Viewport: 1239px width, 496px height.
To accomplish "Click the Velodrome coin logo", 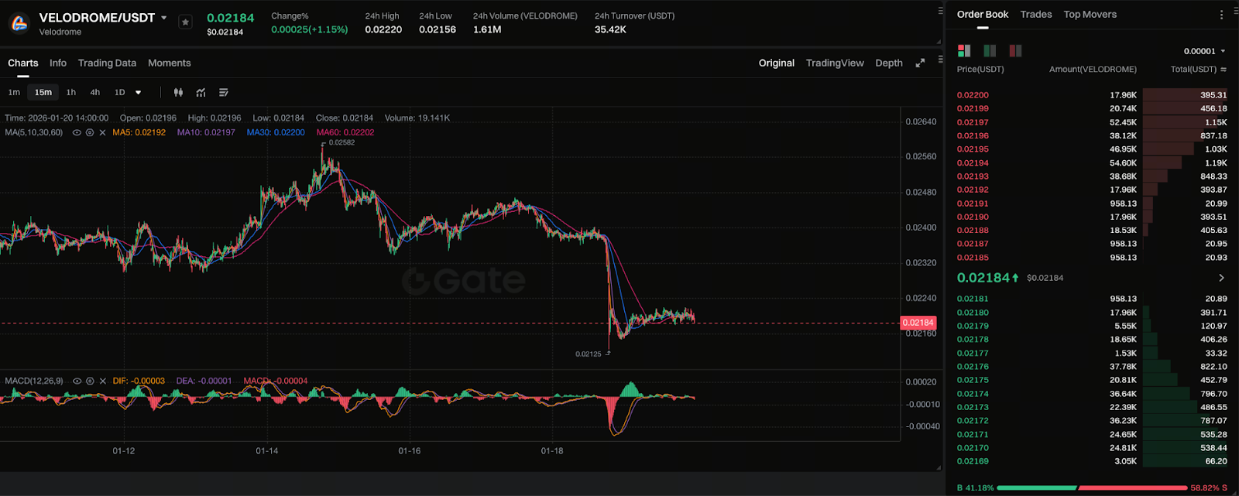I will tap(19, 23).
